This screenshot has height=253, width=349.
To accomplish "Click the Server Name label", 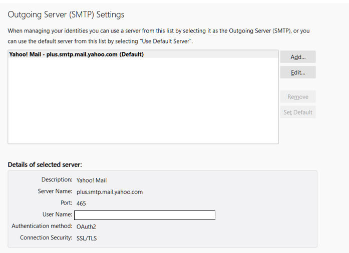I will point(55,191).
